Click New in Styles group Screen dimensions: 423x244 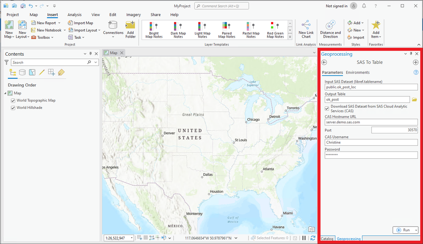pyautogui.click(x=356, y=30)
